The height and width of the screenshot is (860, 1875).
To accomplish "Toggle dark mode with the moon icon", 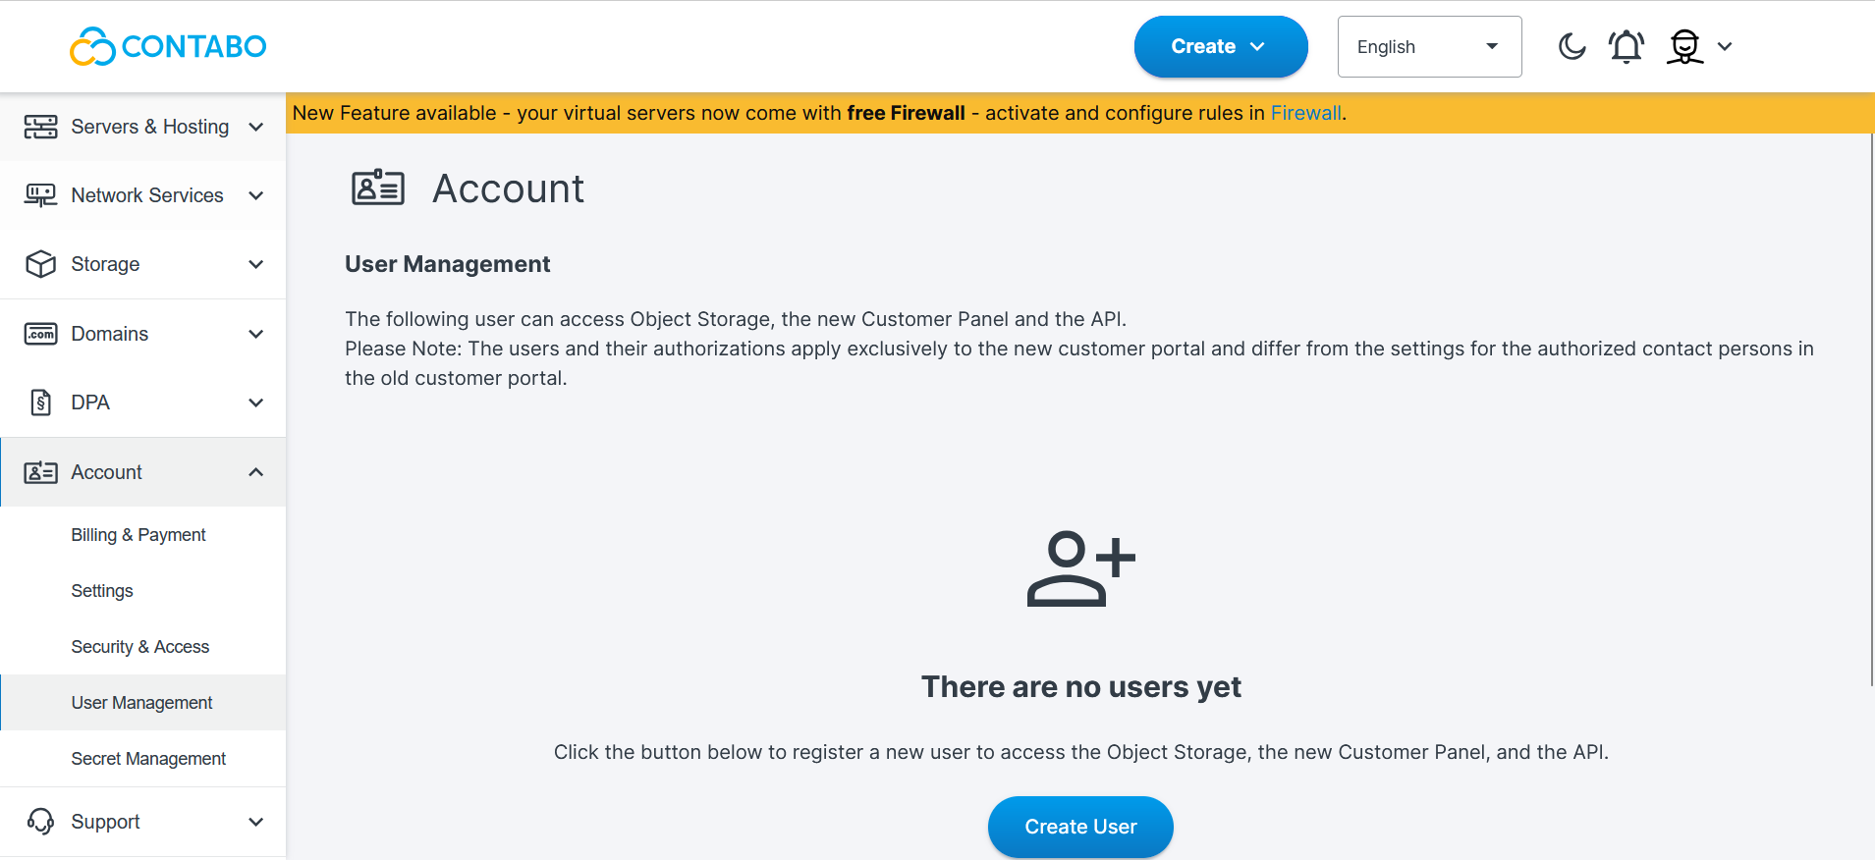I will point(1572,46).
